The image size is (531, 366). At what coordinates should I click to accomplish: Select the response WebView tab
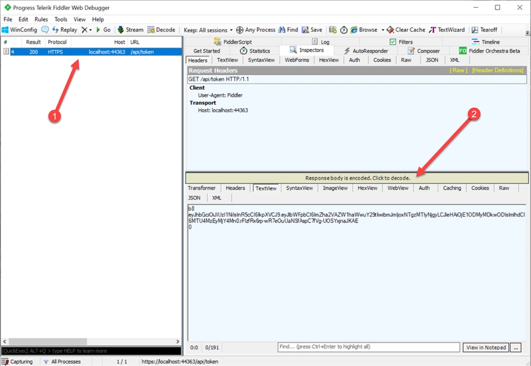point(398,188)
